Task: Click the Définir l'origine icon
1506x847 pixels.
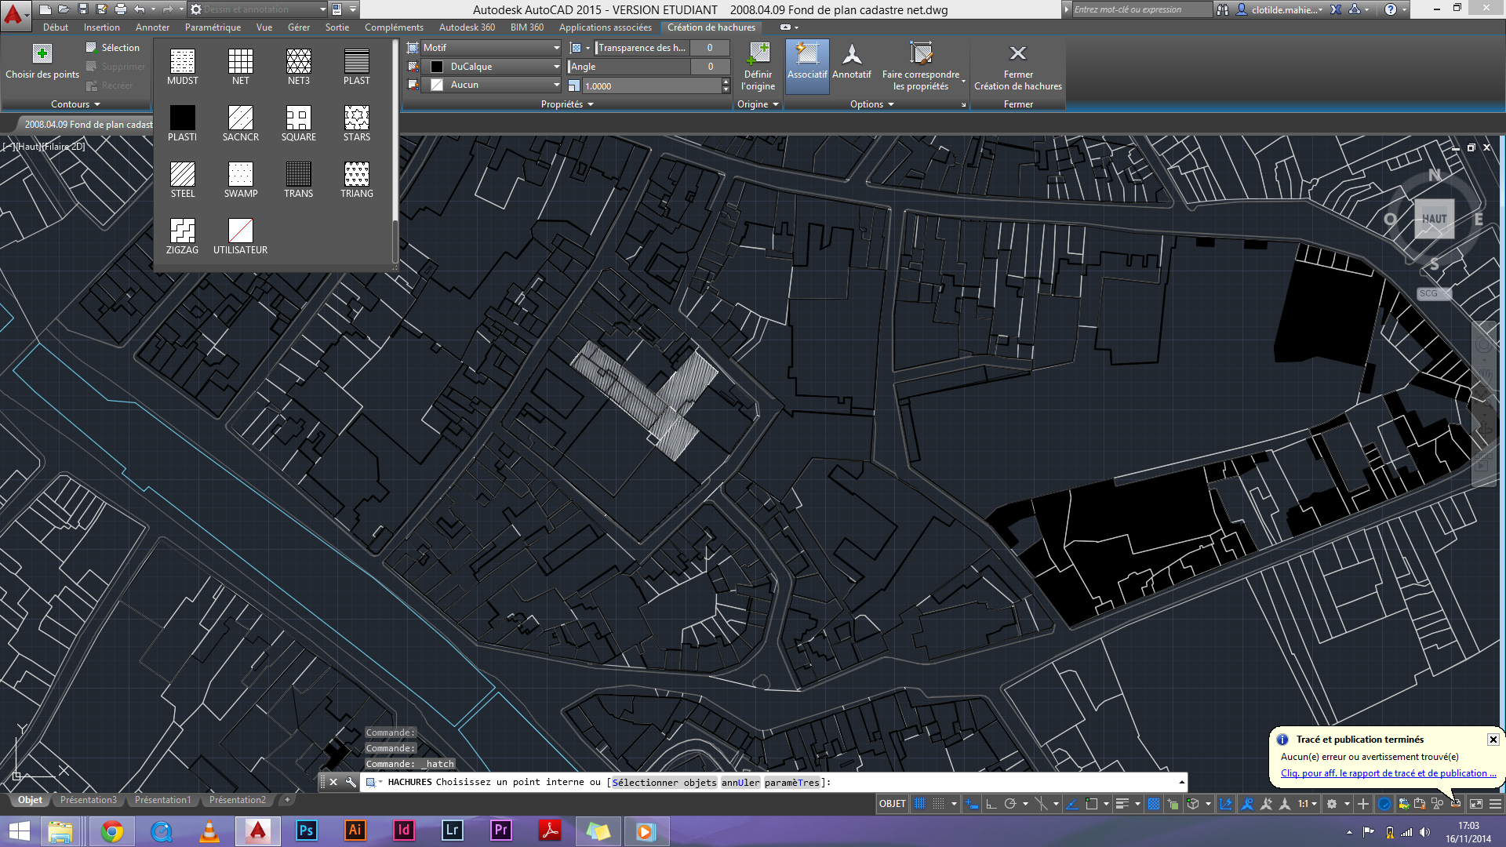Action: pos(758,54)
